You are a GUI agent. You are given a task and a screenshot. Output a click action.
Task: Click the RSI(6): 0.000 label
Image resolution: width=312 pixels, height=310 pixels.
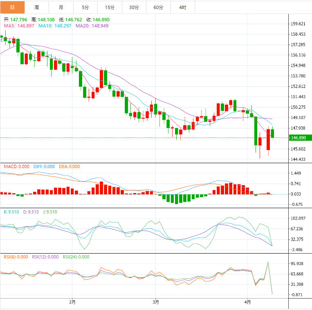pyautogui.click(x=16, y=257)
